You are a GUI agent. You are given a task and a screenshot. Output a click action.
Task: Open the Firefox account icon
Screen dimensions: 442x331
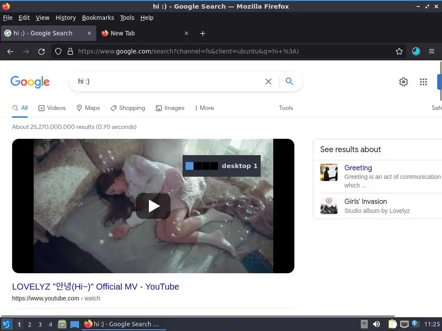coord(416,51)
